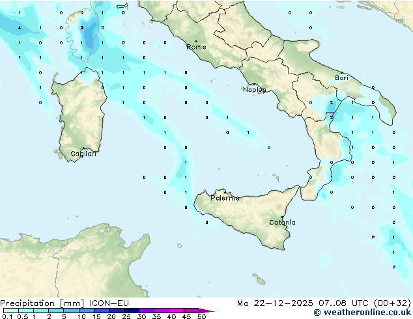The width and height of the screenshot is (413, 319).
Task: Pick the 20–25 mm legend color swatch
Action: [117, 311]
